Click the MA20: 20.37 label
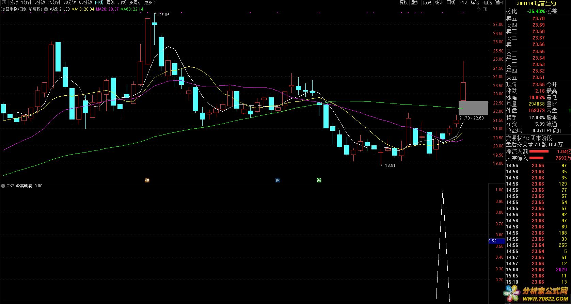 tap(107, 9)
